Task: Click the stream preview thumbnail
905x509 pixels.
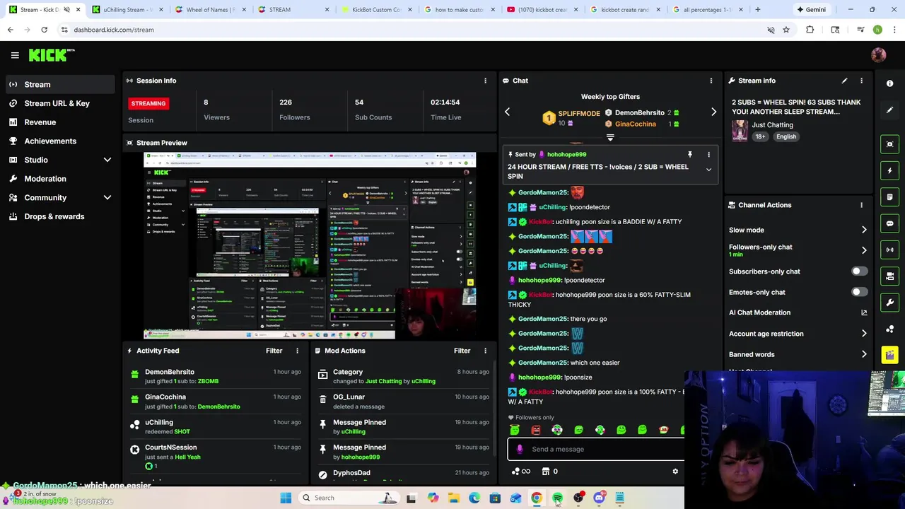Action: tap(310, 245)
